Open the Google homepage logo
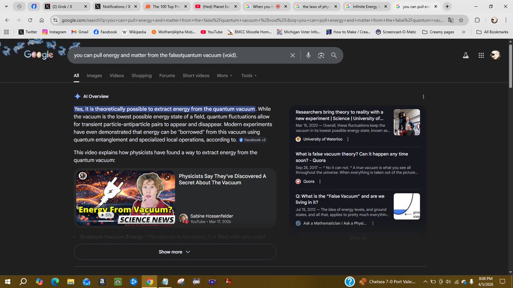513x288 pixels. pos(38,55)
